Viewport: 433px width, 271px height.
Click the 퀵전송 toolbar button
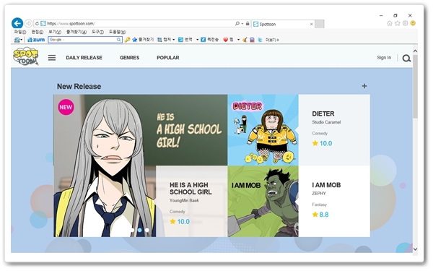[x=209, y=40]
